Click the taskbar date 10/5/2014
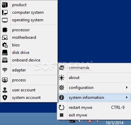The width and height of the screenshot is (131, 125). (x=114, y=123)
